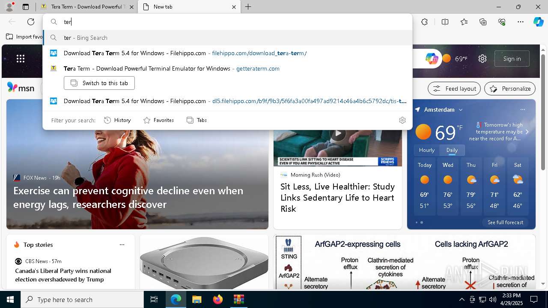Expand the Amsterdam location dropdown
548x308 pixels.
[461, 110]
